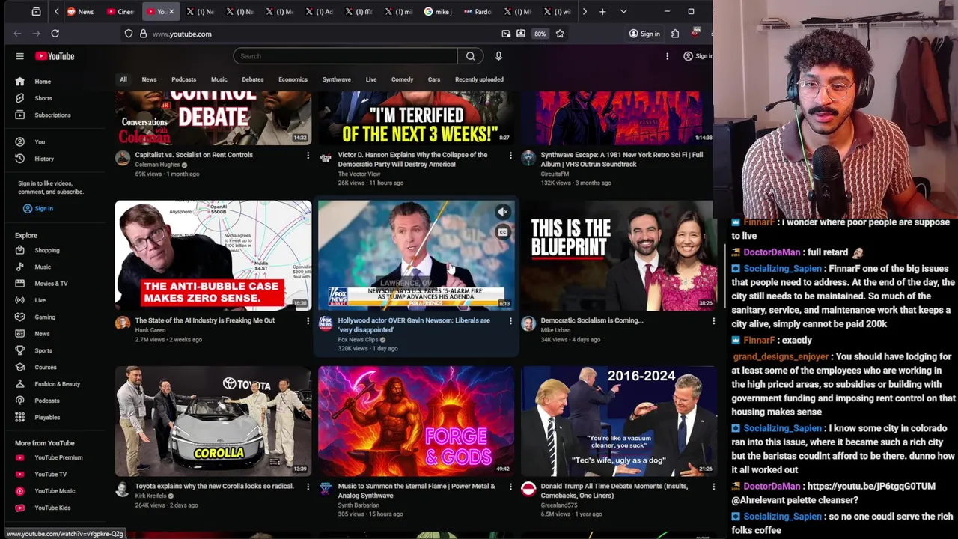Open YouTube Premium link
The image size is (958, 539).
[x=58, y=457]
